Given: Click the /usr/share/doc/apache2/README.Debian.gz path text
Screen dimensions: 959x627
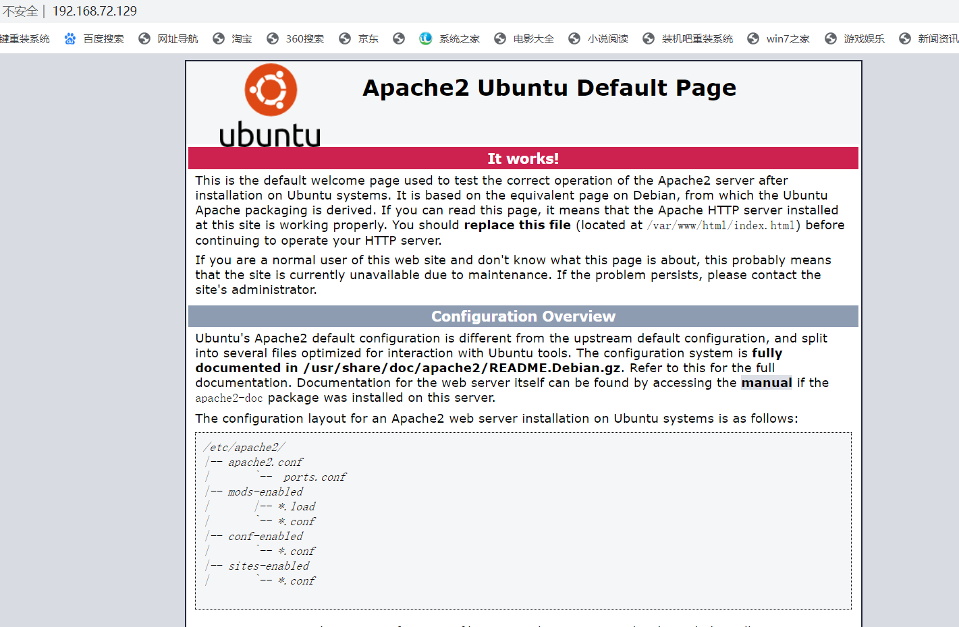Looking at the screenshot, I should 463,368.
